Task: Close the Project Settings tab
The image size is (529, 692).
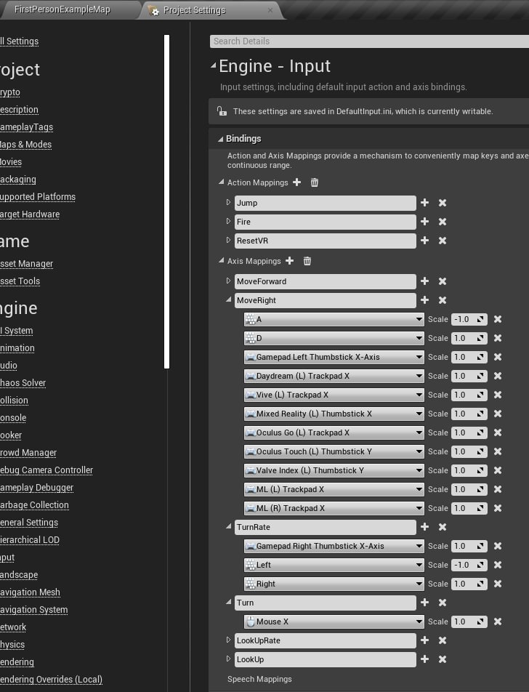Action: [x=270, y=10]
